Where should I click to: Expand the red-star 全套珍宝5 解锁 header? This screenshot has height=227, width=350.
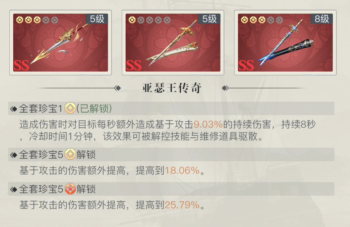(171, 189)
